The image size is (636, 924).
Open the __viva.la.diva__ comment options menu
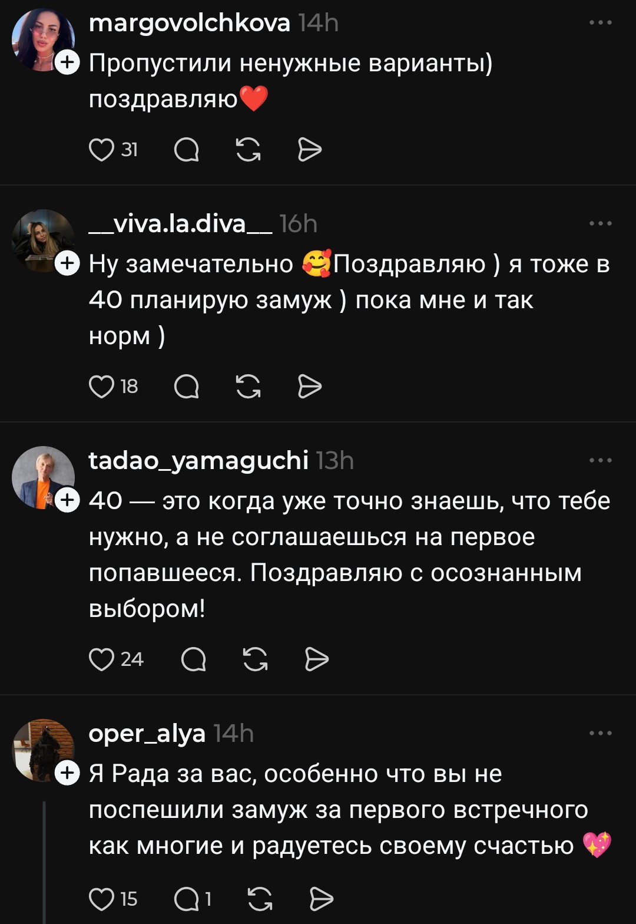coord(600,224)
